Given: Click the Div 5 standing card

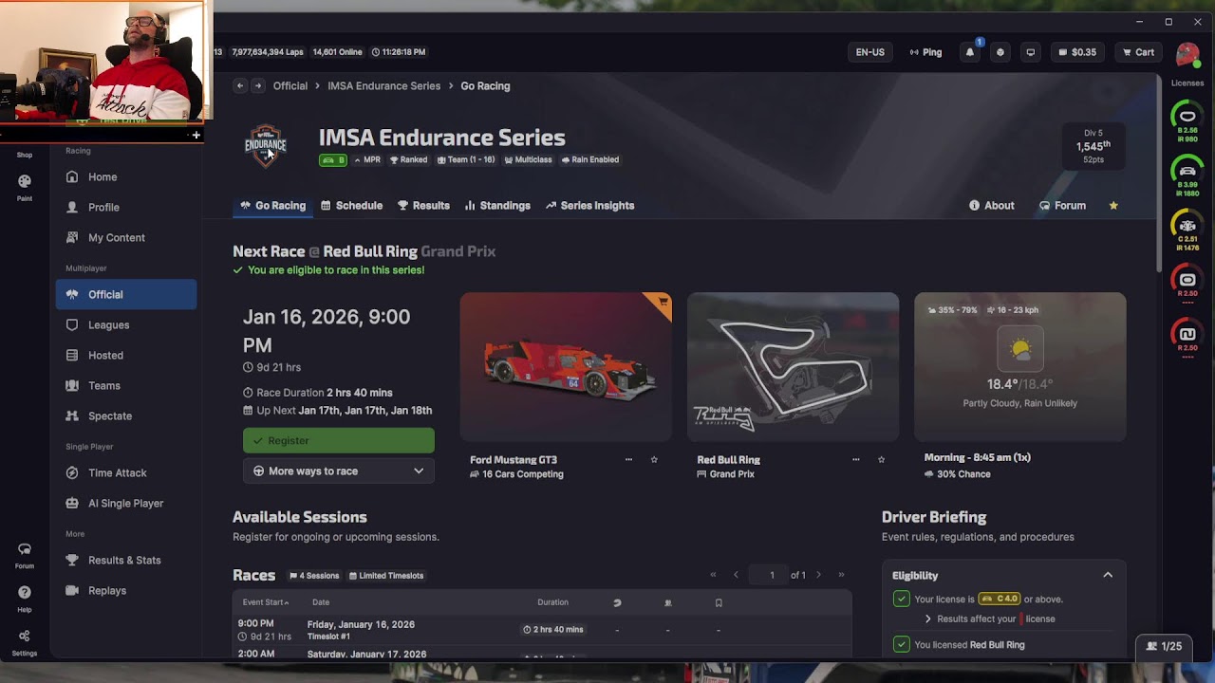Looking at the screenshot, I should (x=1093, y=147).
